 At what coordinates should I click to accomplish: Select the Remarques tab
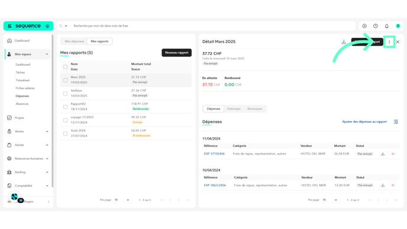coord(254,109)
